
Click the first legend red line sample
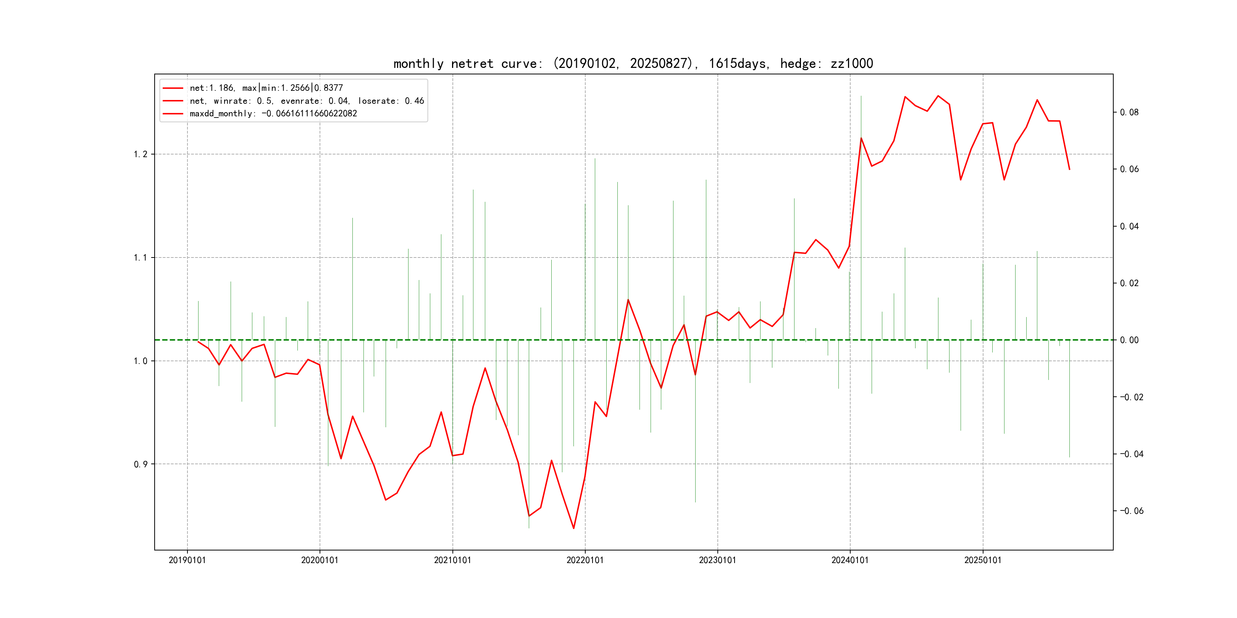pyautogui.click(x=173, y=88)
